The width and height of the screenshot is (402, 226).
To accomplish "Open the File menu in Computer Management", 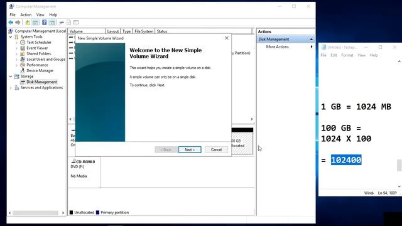I will 13,14.
